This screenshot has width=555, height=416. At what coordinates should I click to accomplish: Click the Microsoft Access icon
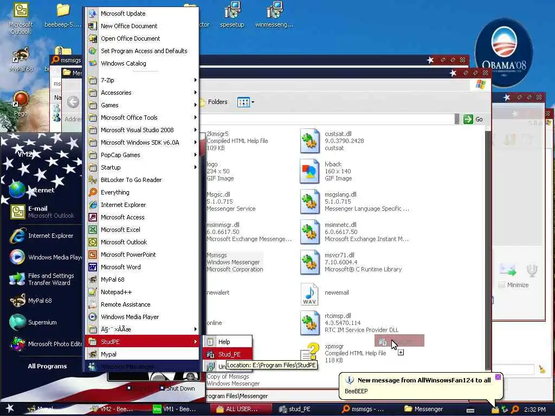click(93, 217)
